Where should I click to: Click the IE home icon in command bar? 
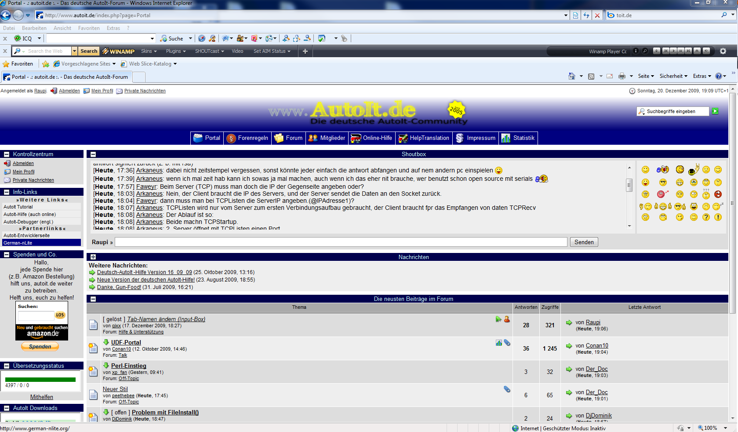571,76
